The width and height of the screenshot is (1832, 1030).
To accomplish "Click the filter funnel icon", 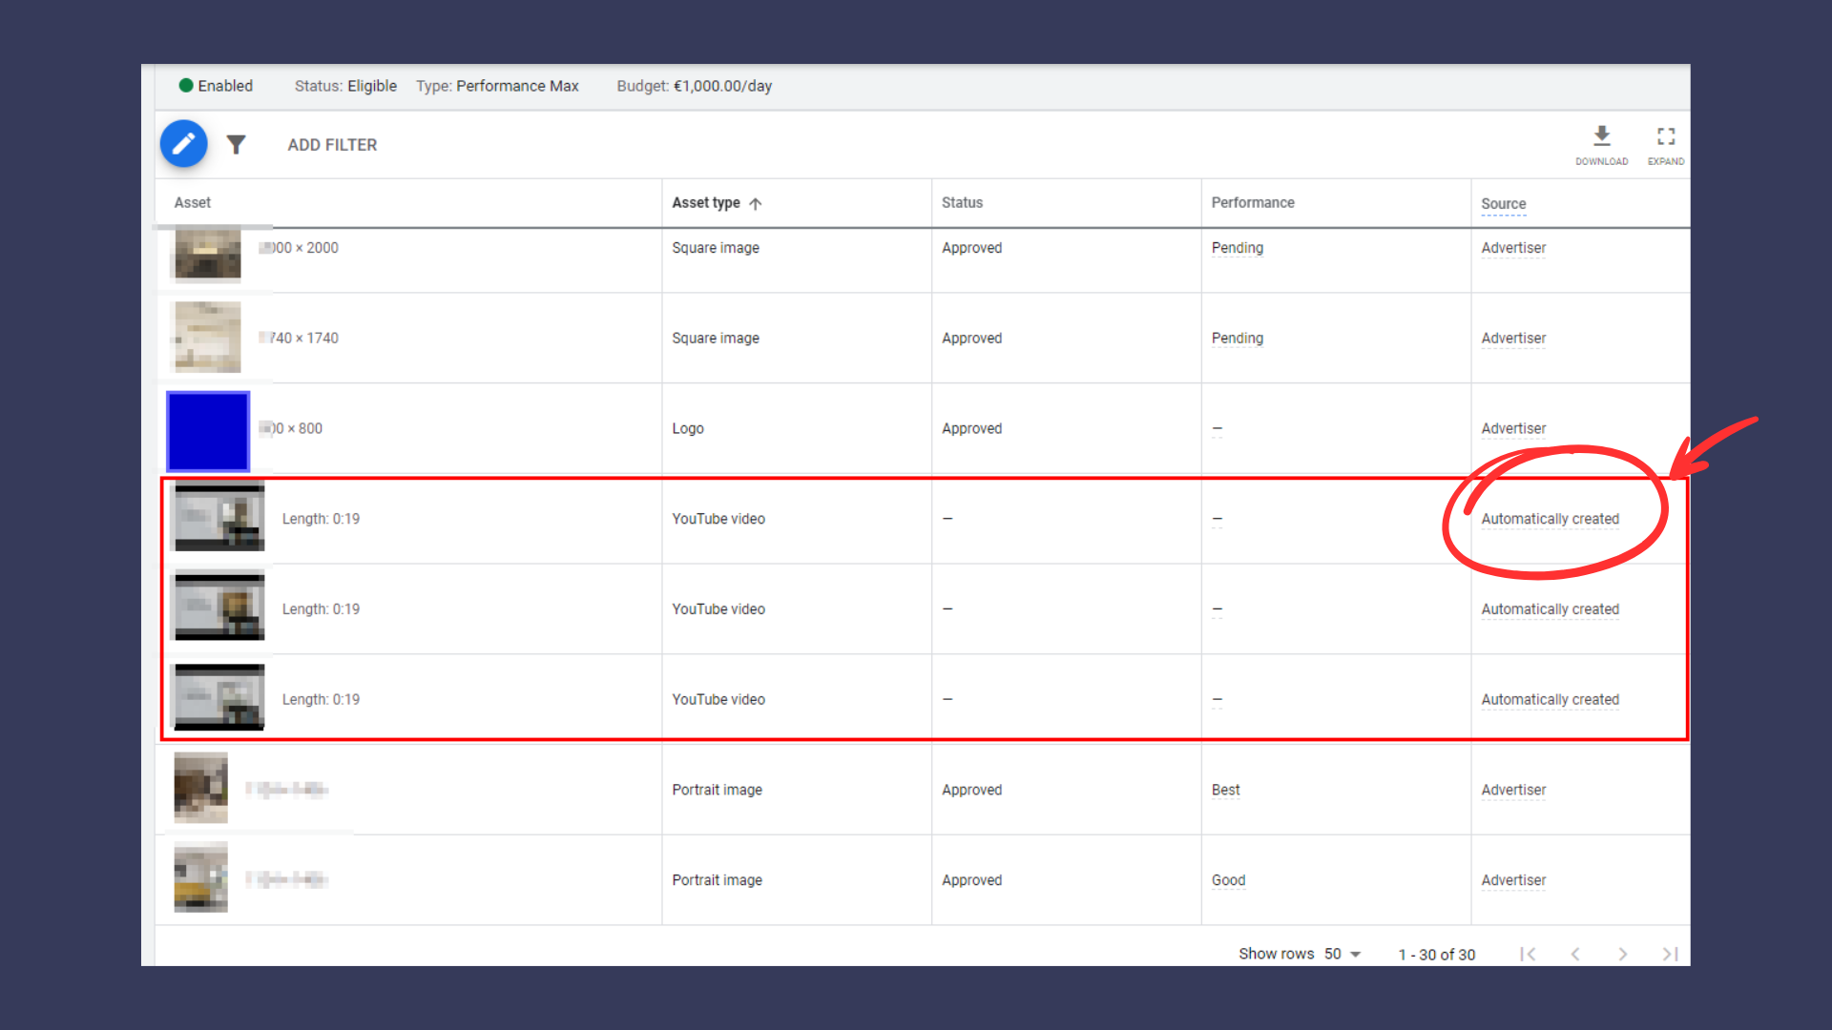I will pos(236,144).
